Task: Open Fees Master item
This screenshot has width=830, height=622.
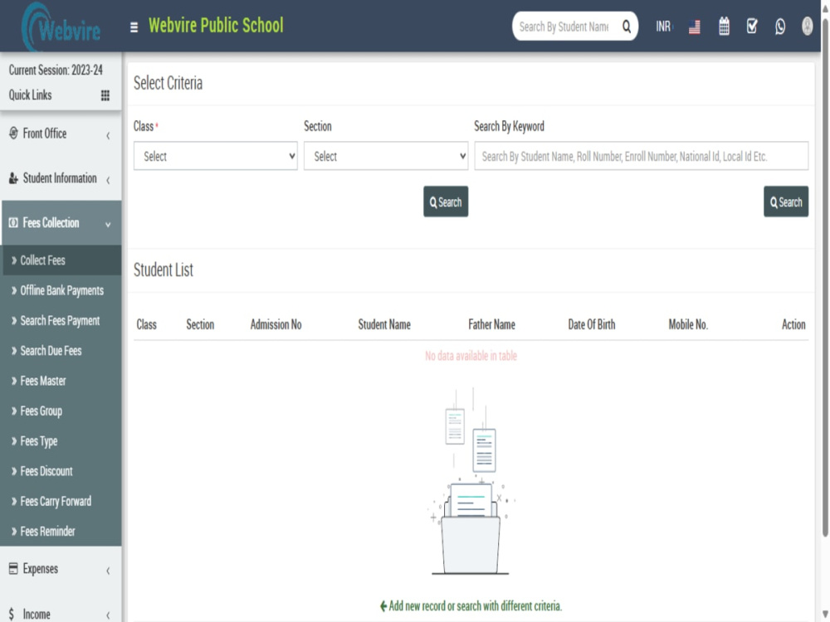Action: coord(61,381)
